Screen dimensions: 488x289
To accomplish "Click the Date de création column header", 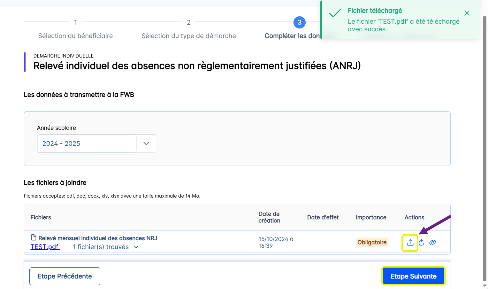I will pos(269,217).
